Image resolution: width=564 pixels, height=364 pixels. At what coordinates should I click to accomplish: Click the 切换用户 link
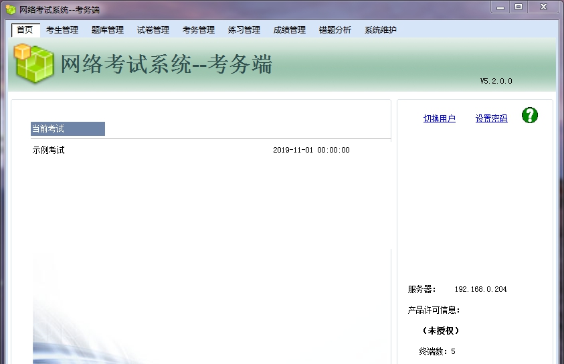[439, 118]
